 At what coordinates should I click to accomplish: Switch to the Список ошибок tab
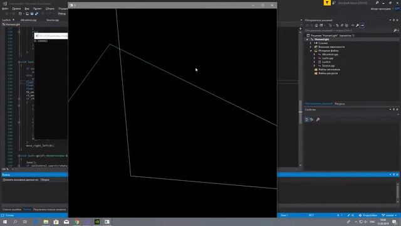(11, 209)
